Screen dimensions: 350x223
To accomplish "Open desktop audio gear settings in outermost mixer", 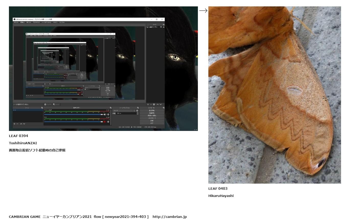I will (108, 115).
